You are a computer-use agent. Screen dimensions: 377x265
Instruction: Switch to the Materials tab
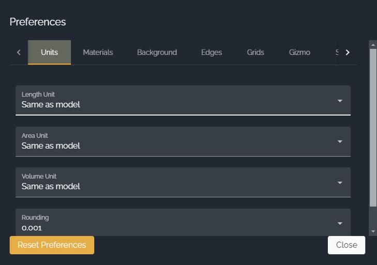tap(98, 52)
